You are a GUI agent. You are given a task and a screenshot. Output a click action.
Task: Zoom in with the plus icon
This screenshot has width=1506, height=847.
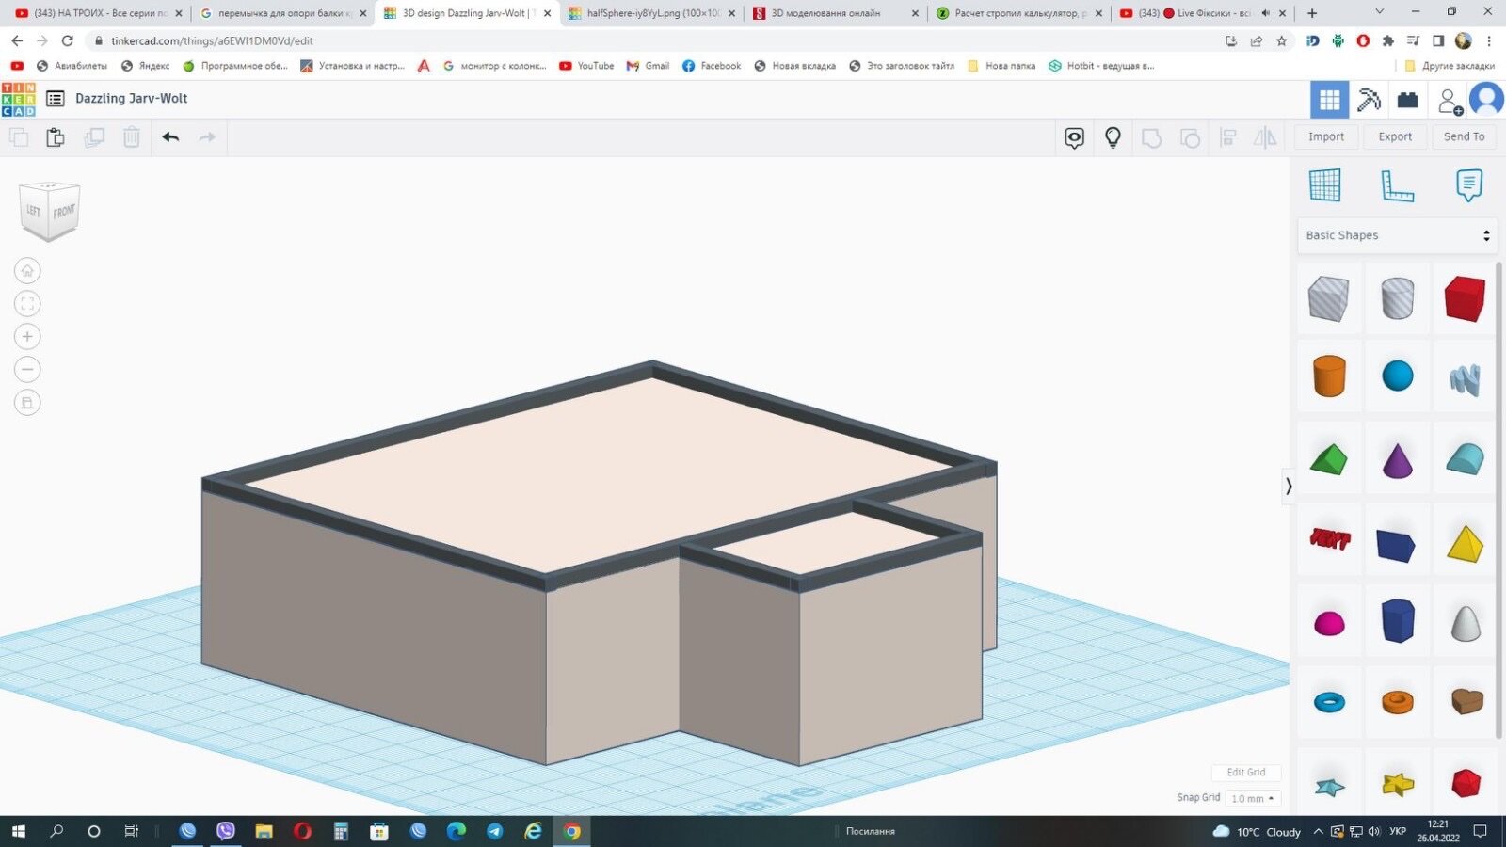27,337
